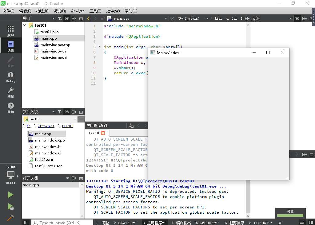Open the Welcome mode in left sidebar
This screenshot has width=315, height=225.
pos(11,31)
